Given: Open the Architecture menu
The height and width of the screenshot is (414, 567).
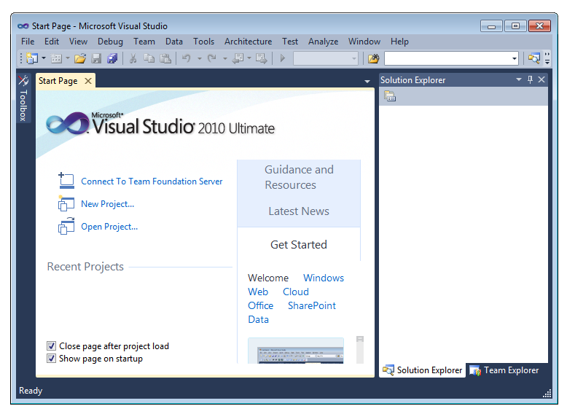Looking at the screenshot, I should tap(248, 42).
